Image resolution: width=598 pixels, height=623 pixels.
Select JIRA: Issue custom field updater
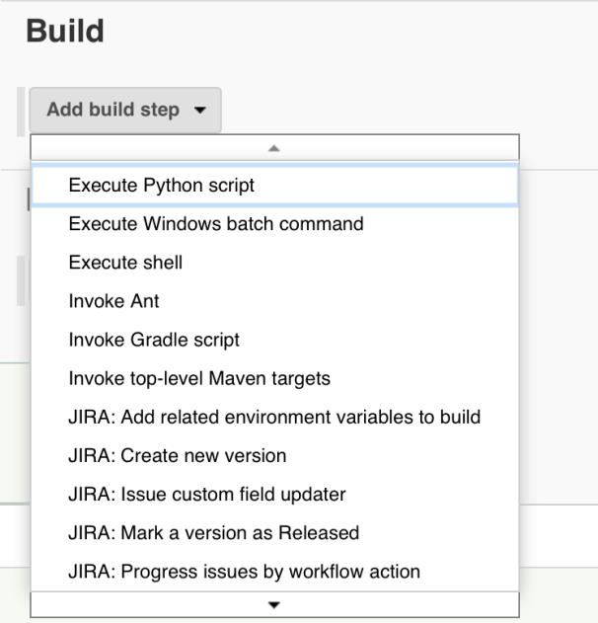pyautogui.click(x=274, y=495)
